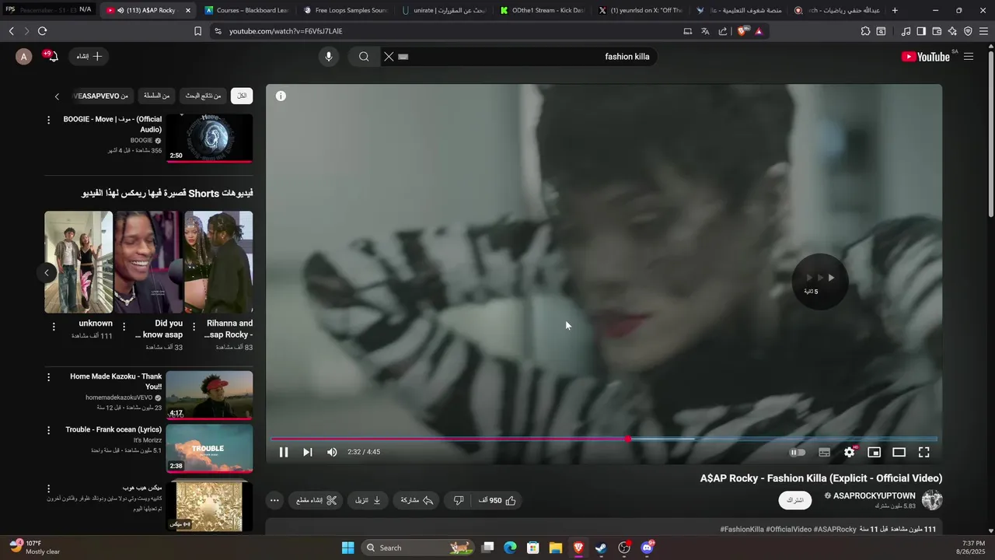Click the translate page icon
The width and height of the screenshot is (995, 560).
pyautogui.click(x=705, y=31)
